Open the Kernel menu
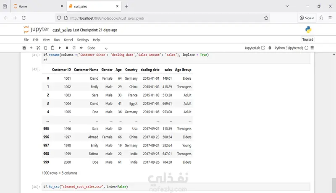Image resolution: width=336 pixels, height=193 pixels. (x=68, y=40)
